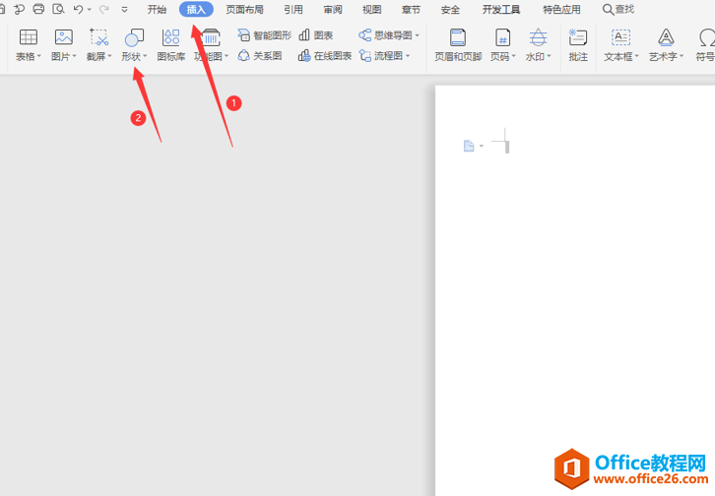
Task: Expand the 截屏 dropdown arrow
Action: pos(110,56)
